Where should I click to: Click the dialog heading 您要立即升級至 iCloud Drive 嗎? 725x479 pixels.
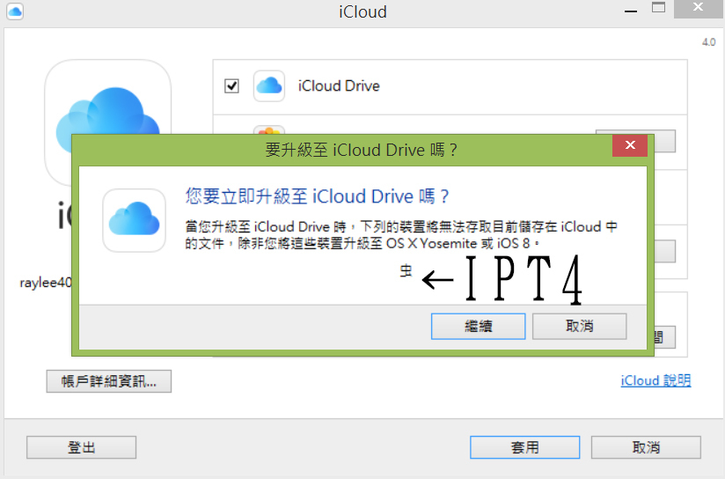click(x=317, y=196)
